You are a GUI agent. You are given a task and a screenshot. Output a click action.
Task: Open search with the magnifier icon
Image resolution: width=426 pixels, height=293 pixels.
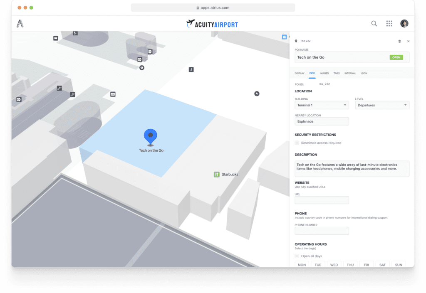point(374,24)
